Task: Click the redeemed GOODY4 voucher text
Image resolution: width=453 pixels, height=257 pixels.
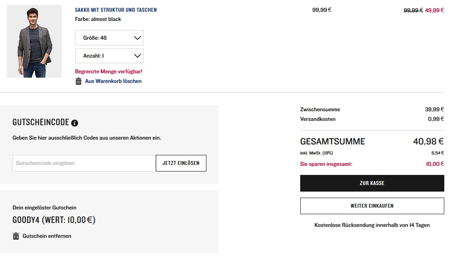Action: [x=54, y=220]
